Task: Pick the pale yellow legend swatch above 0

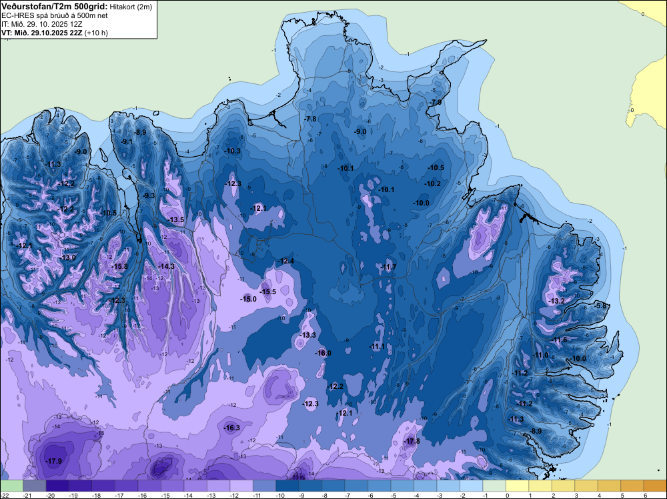Action: point(517,486)
